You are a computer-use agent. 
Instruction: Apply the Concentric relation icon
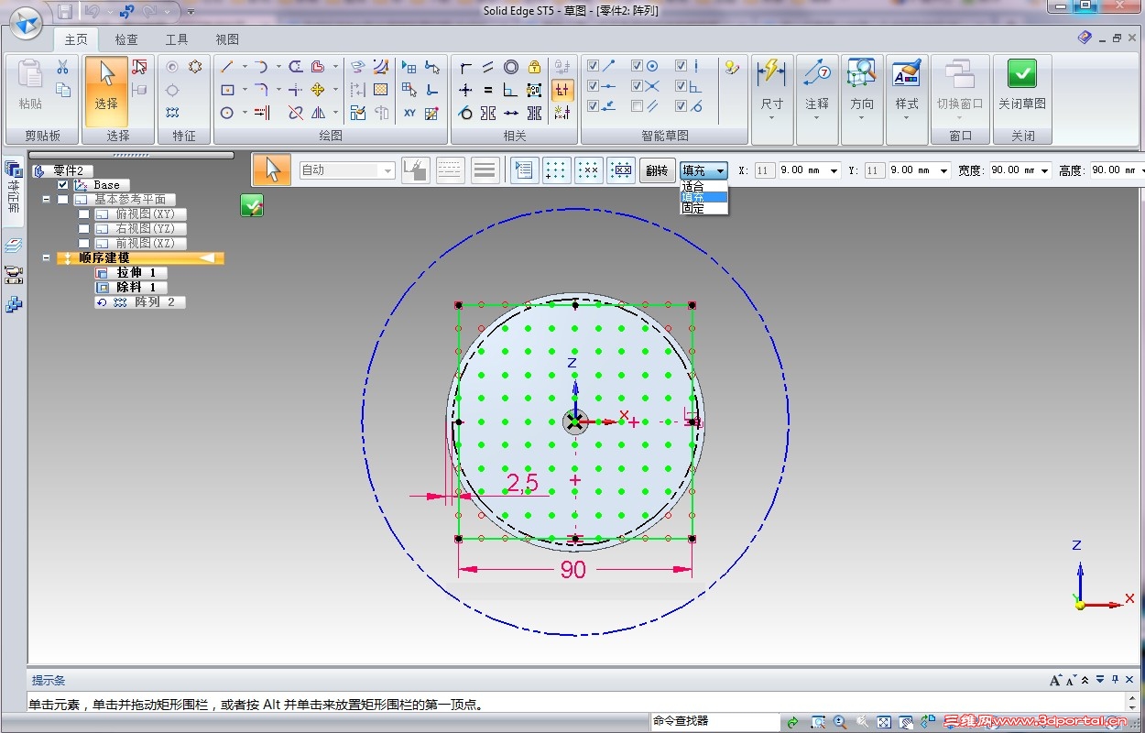click(x=511, y=67)
